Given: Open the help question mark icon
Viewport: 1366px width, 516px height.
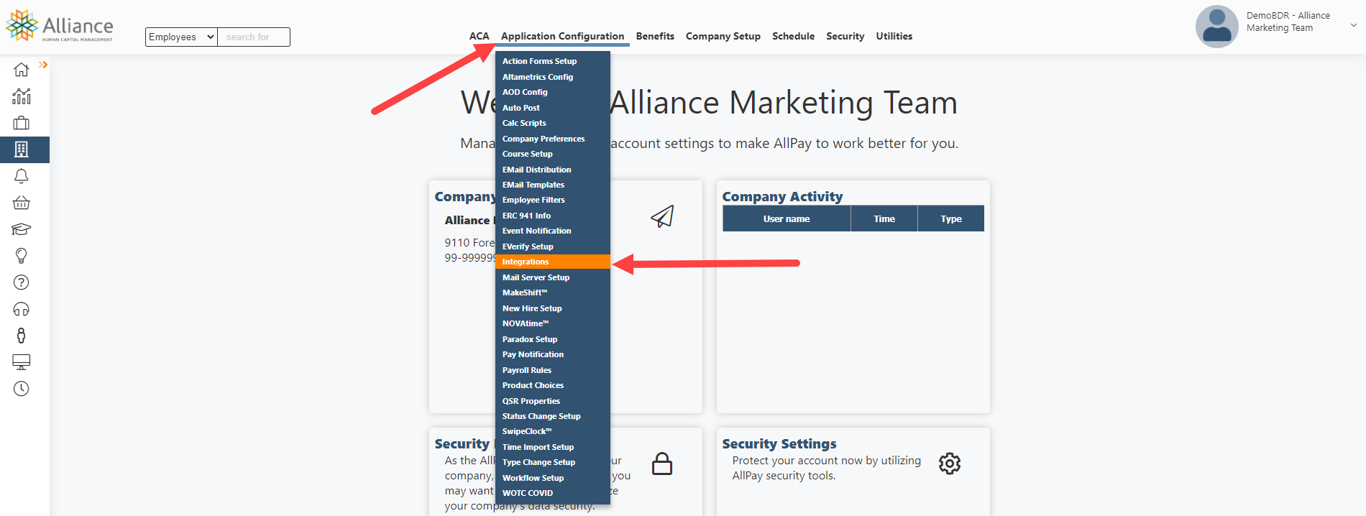Looking at the screenshot, I should click(22, 282).
